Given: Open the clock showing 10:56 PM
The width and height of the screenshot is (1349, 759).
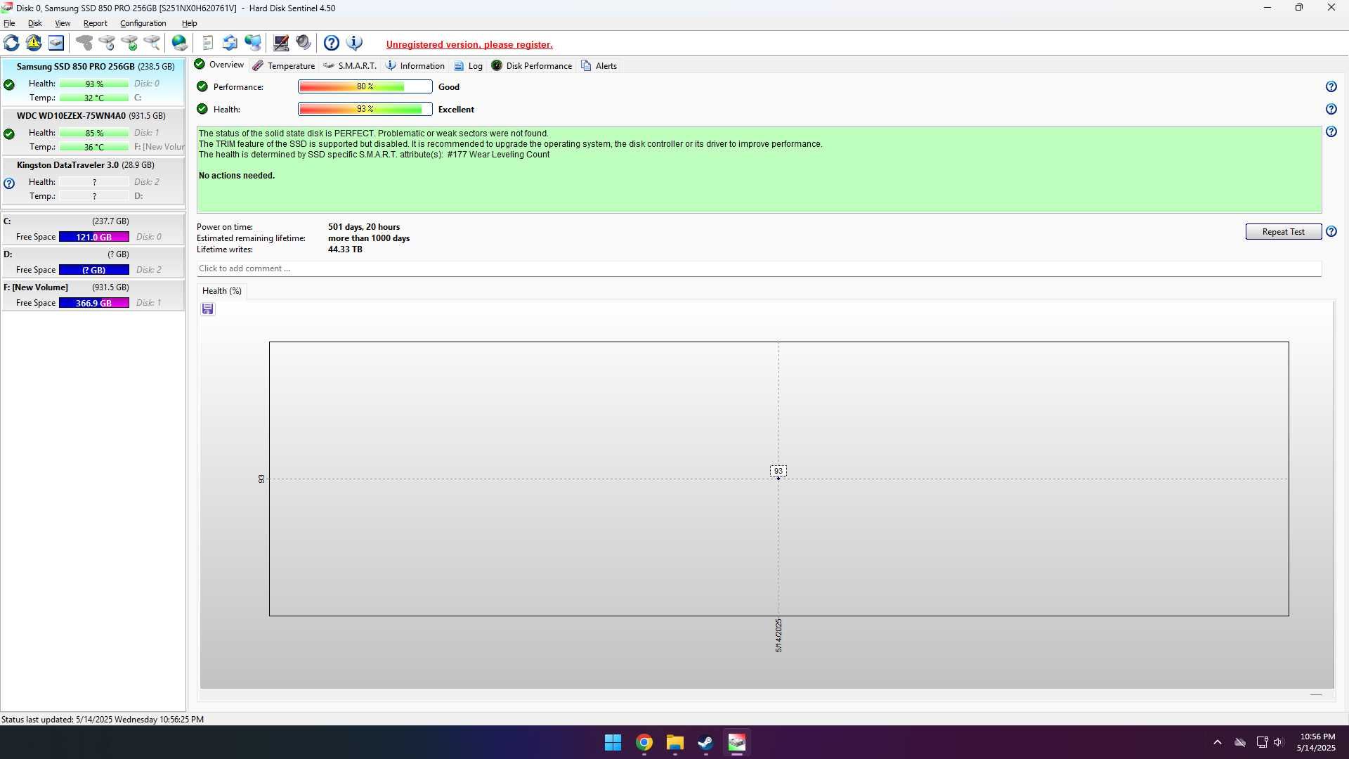Looking at the screenshot, I should coord(1317,742).
